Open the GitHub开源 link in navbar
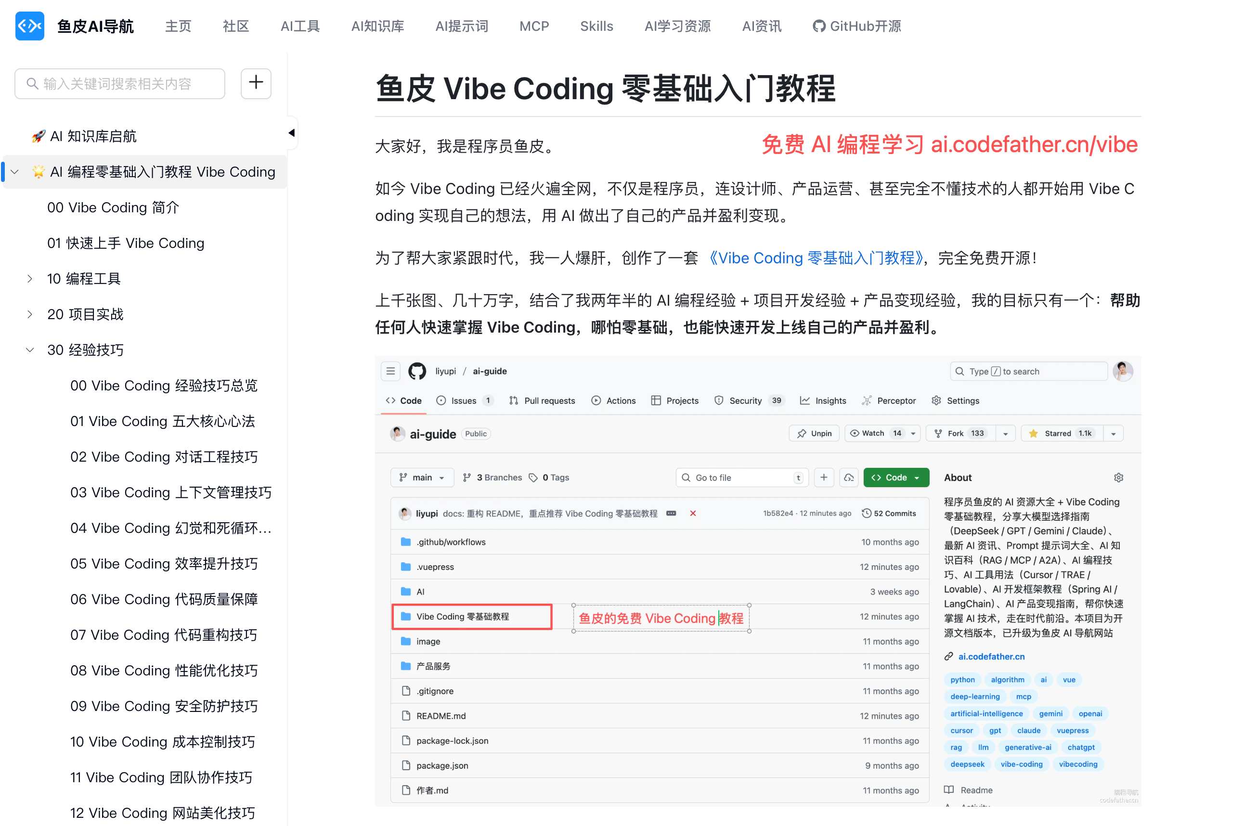 pos(857,26)
